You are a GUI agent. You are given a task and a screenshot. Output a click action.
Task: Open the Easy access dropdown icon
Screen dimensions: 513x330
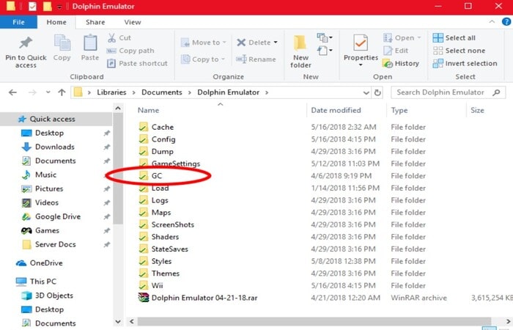325,51
